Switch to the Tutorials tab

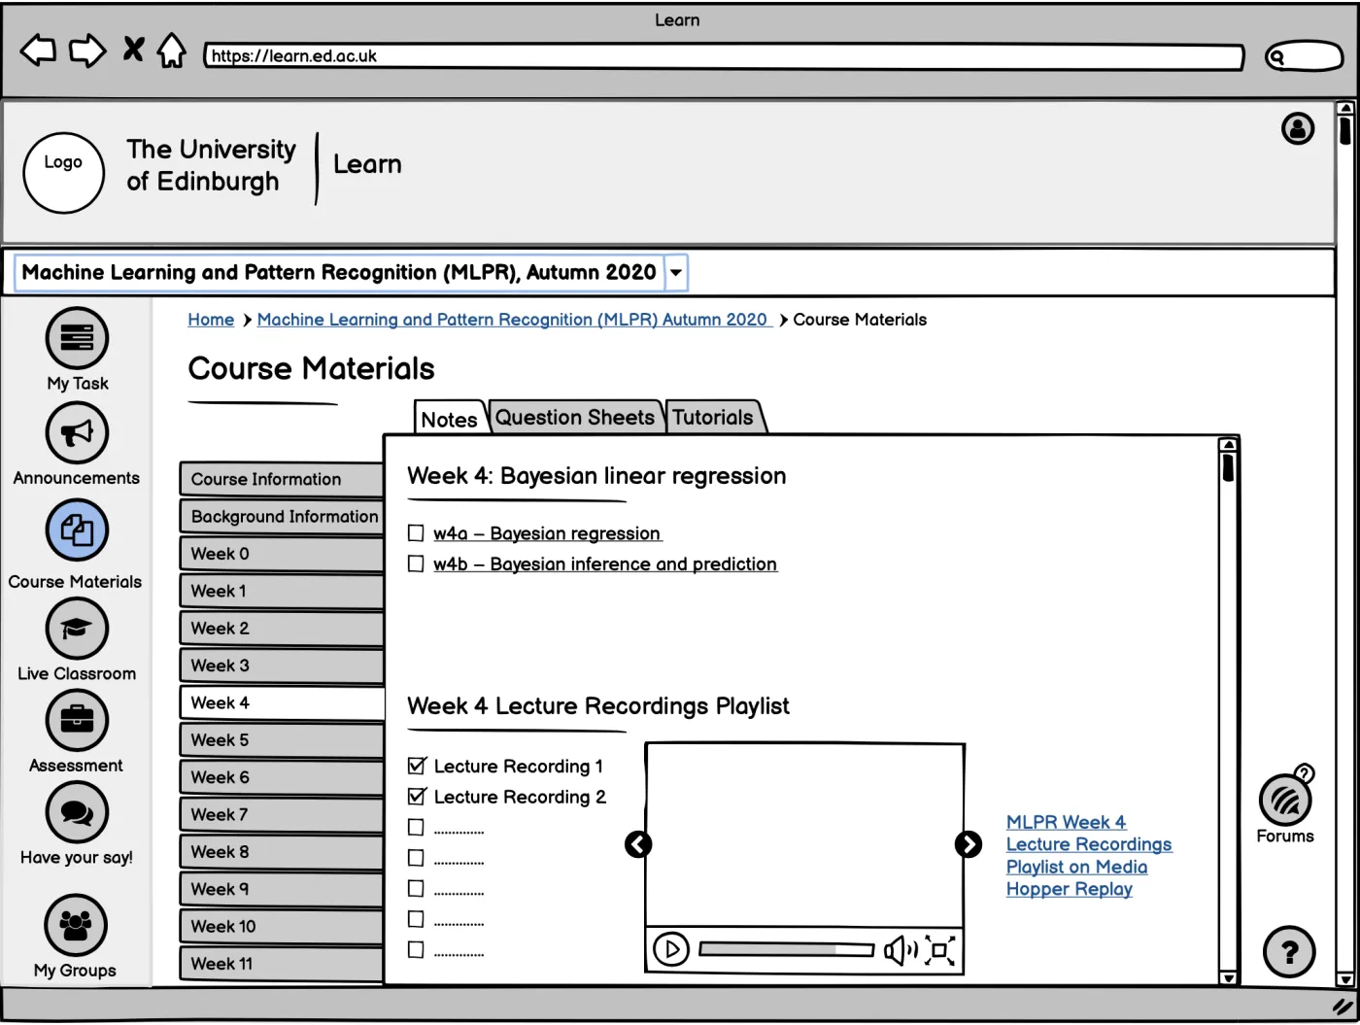(x=714, y=417)
